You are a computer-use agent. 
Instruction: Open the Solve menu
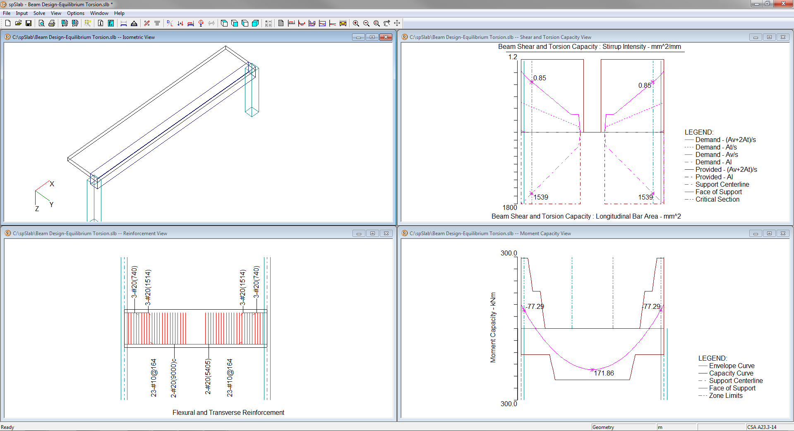click(x=39, y=13)
